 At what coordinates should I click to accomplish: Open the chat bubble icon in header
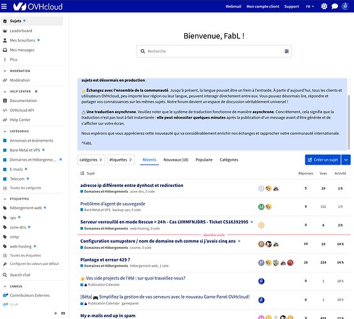(335, 6)
